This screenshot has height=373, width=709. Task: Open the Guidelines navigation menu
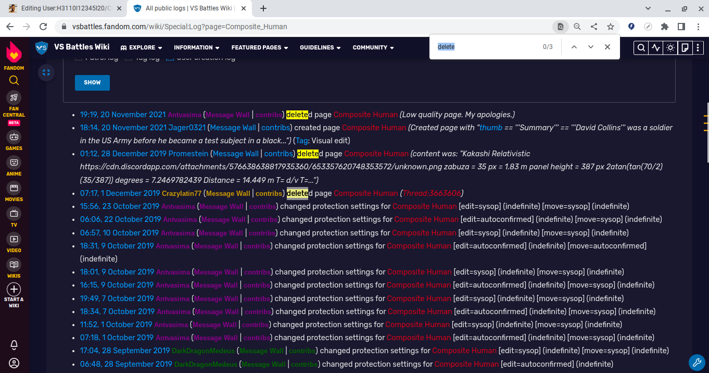click(320, 47)
